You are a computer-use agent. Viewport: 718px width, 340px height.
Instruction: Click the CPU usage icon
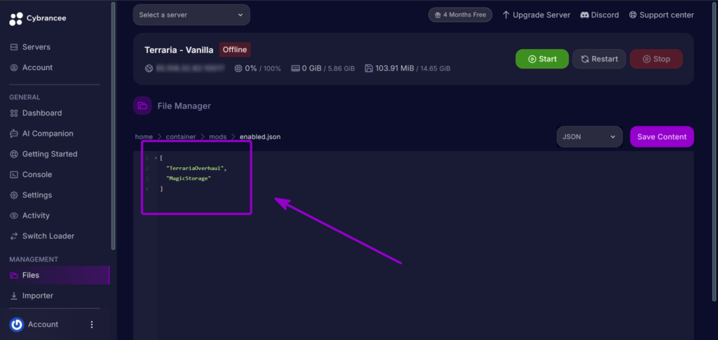pyautogui.click(x=238, y=69)
